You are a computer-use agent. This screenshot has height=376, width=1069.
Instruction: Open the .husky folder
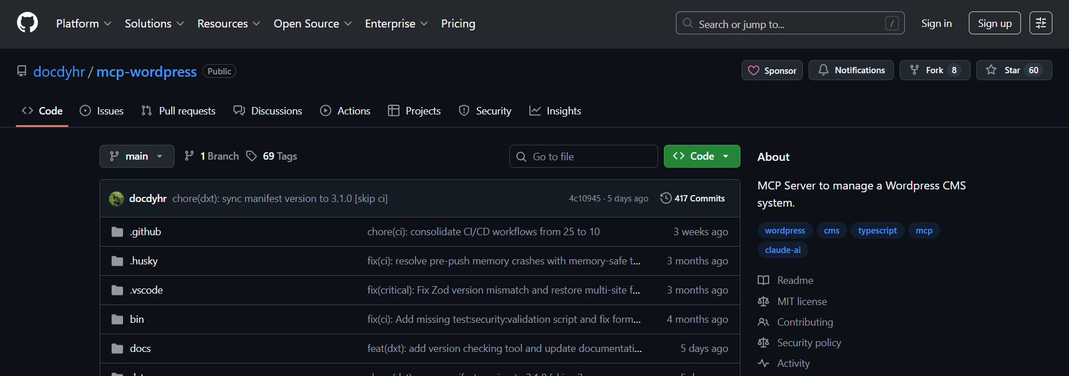[x=144, y=261]
